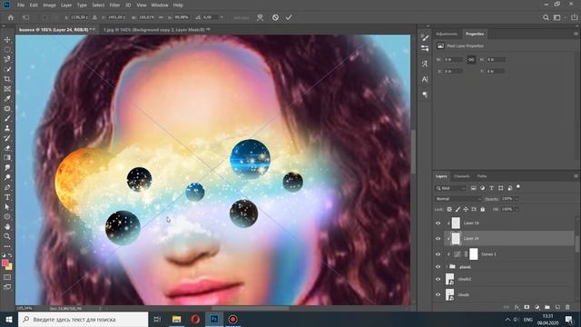Switch to the Adjustments tab
This screenshot has height=327, width=581.
pos(447,34)
